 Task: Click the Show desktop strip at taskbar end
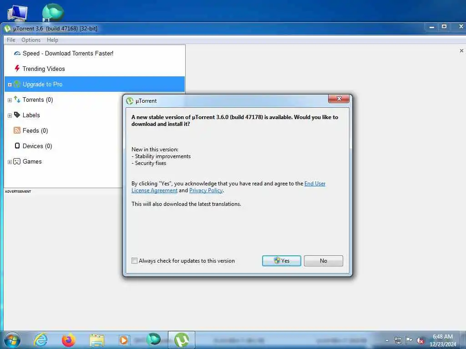point(463,340)
